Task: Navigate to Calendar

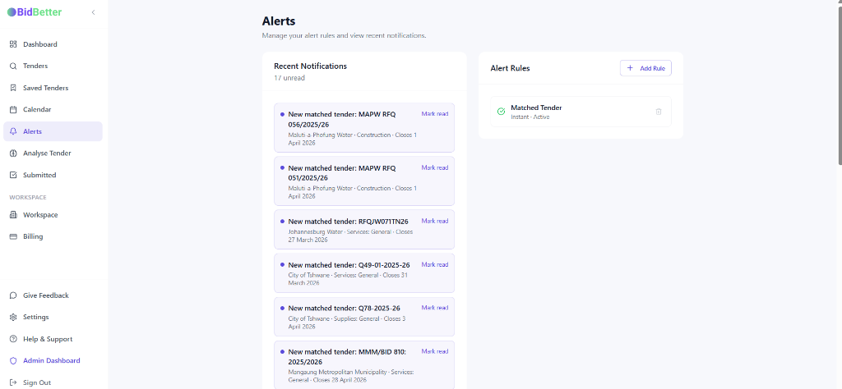Action: pos(53,109)
